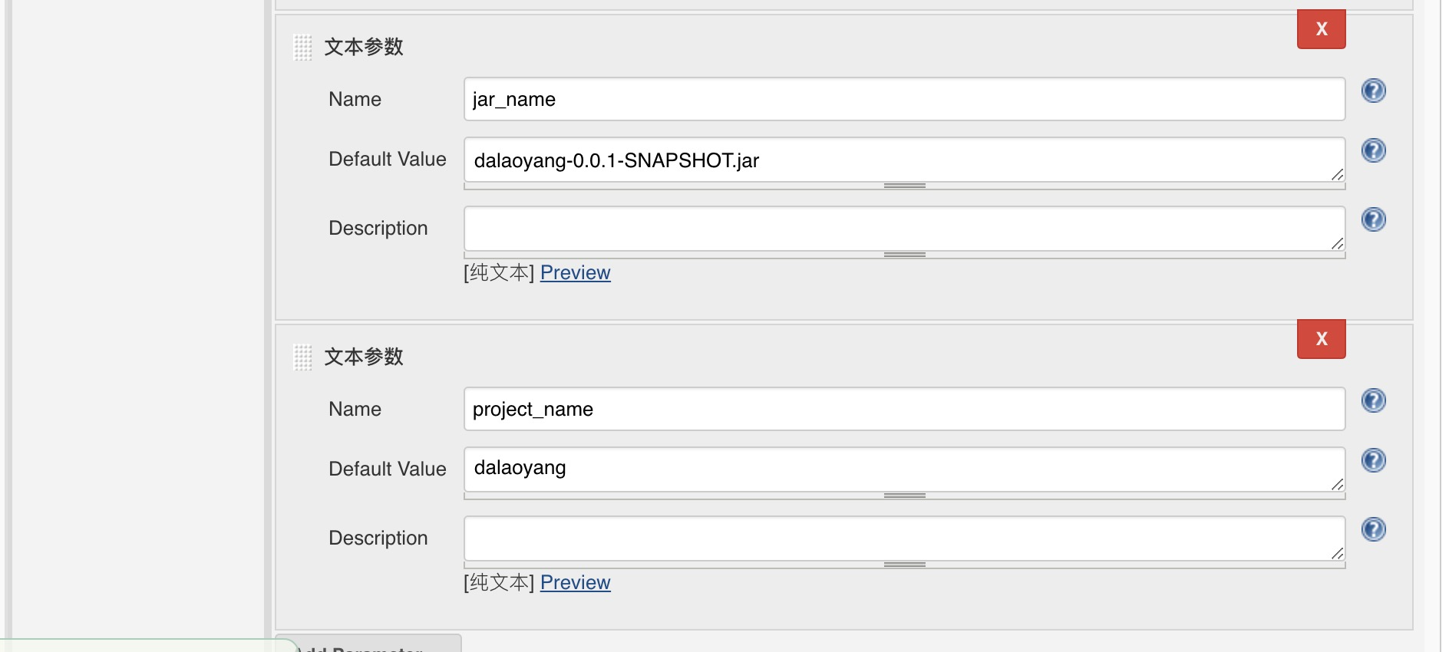1449x652 pixels.
Task: Open help for project_name Name field
Action: pyautogui.click(x=1373, y=400)
